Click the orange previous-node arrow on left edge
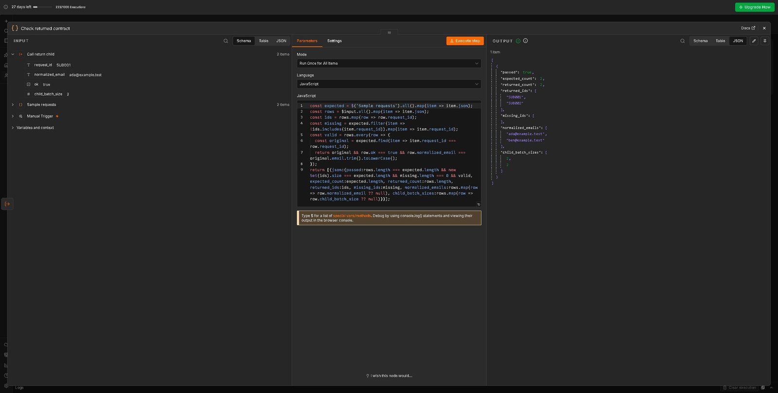This screenshot has width=778, height=393. click(7, 204)
